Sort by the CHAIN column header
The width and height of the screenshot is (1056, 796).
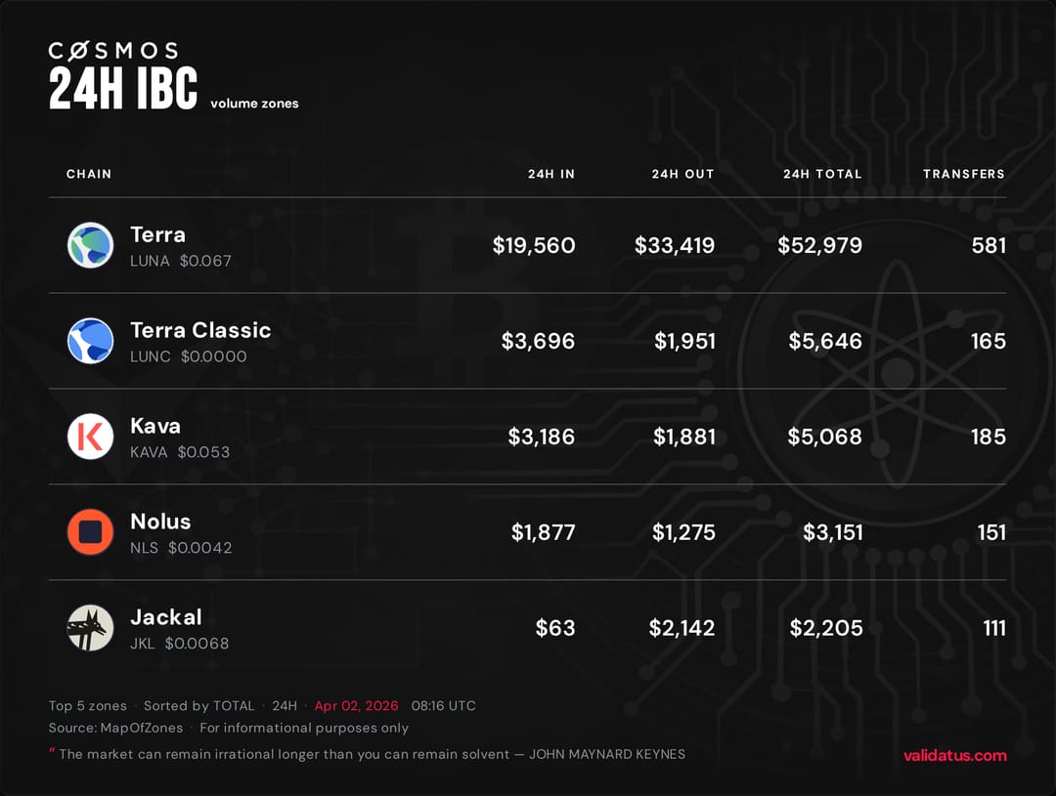pos(89,174)
